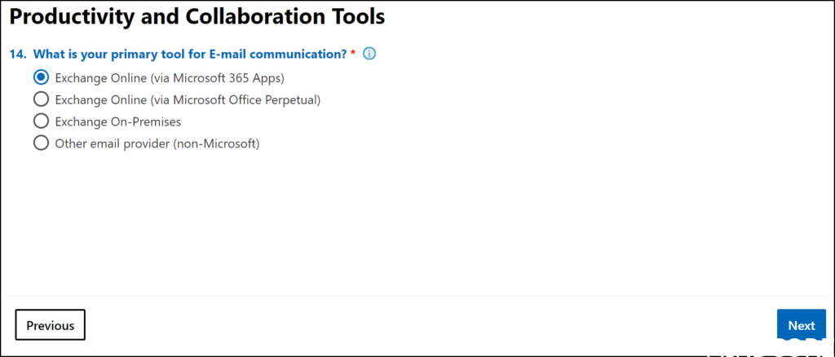Click the red required asterisk on question 14
835x357 pixels.
click(353, 54)
